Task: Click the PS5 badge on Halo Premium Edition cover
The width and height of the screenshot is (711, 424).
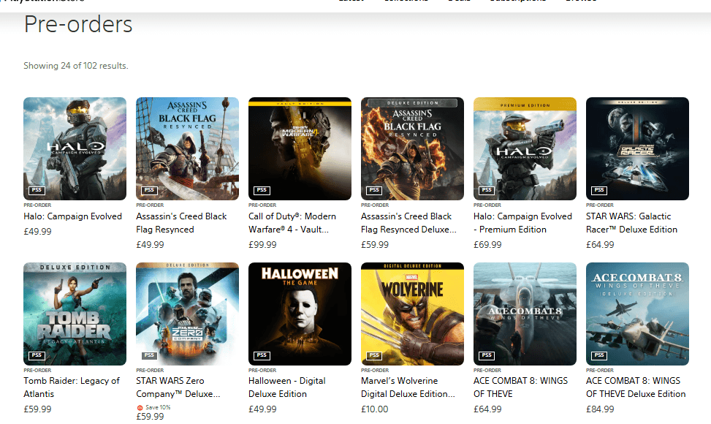Action: click(x=487, y=191)
